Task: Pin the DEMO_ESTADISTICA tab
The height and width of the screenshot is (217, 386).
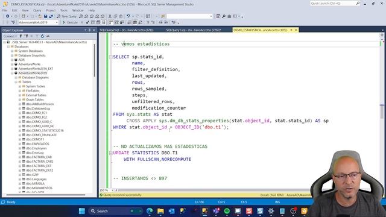Action: (x=291, y=30)
